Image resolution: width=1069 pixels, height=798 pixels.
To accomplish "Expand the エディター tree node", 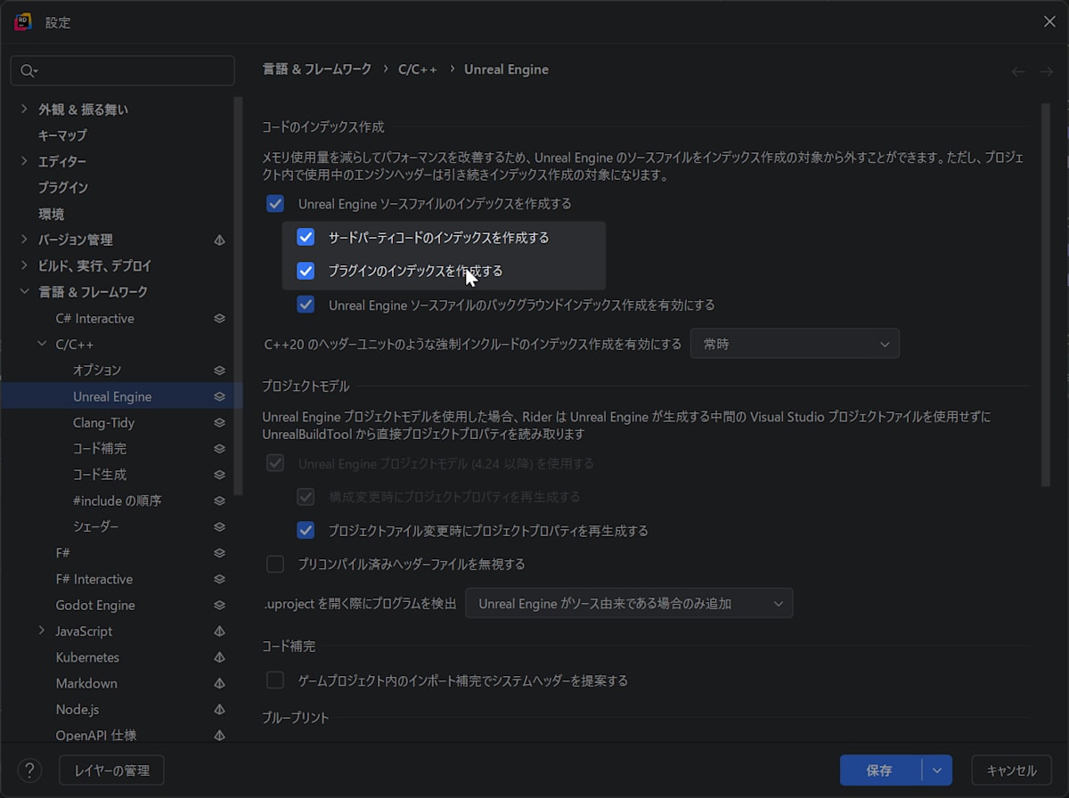I will pos(24,162).
